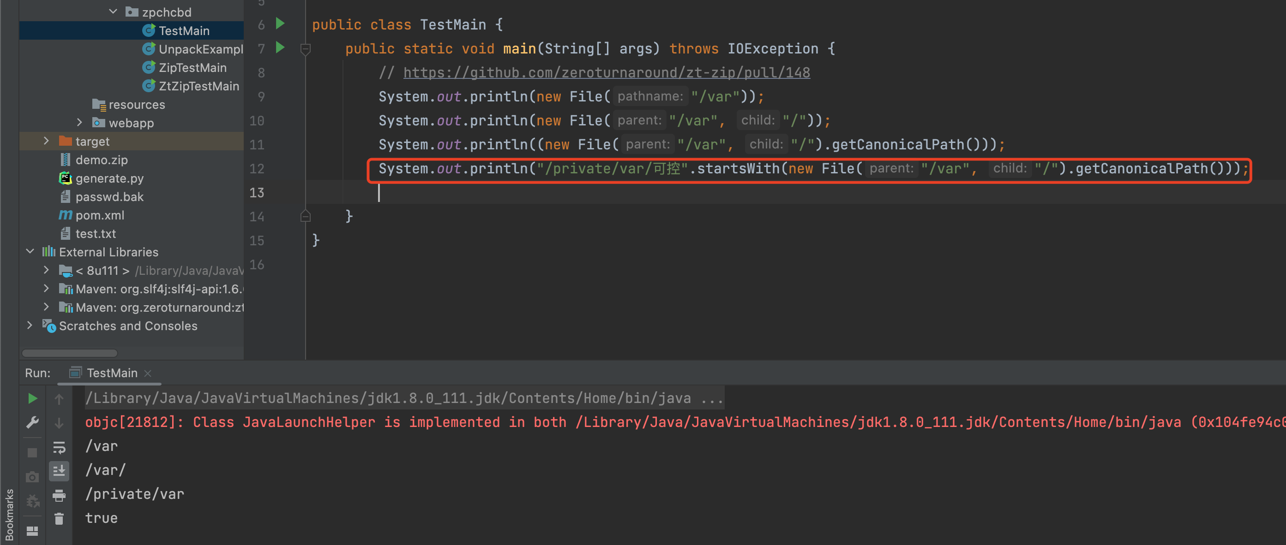Viewport: 1286px width, 545px height.
Task: Toggle soft-wrap in the console
Action: (x=59, y=447)
